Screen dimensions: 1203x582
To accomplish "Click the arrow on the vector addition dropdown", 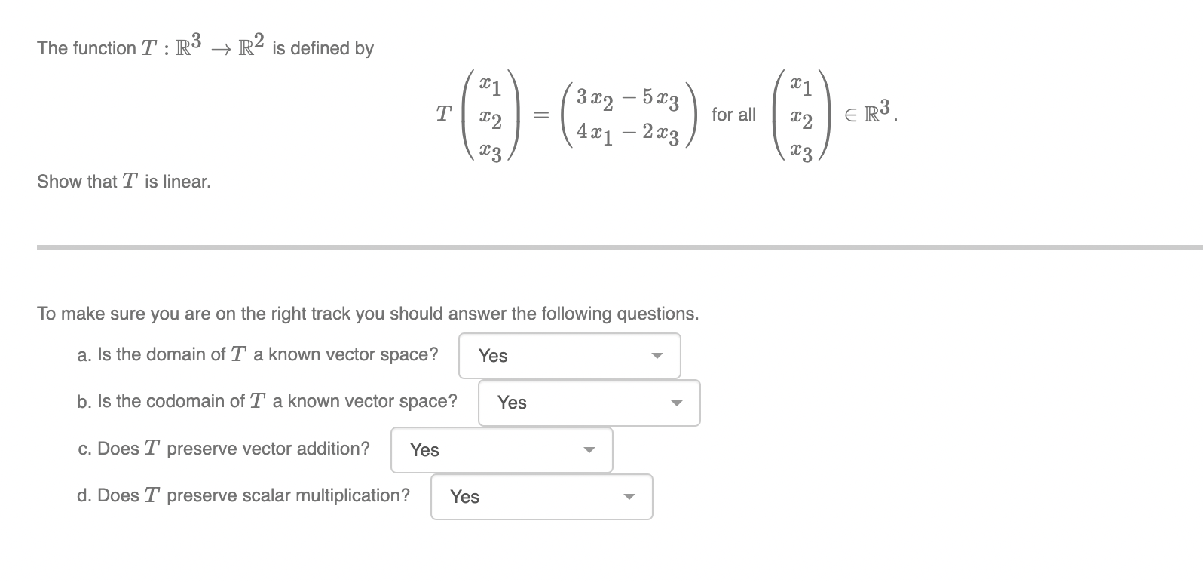I will click(x=589, y=450).
